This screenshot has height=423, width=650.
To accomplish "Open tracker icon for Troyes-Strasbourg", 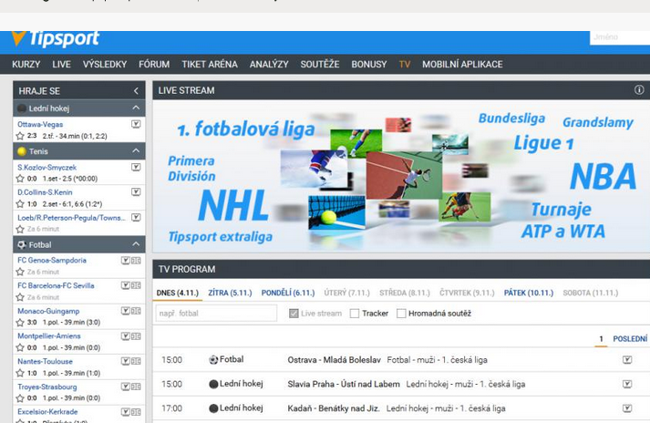I will (136, 387).
